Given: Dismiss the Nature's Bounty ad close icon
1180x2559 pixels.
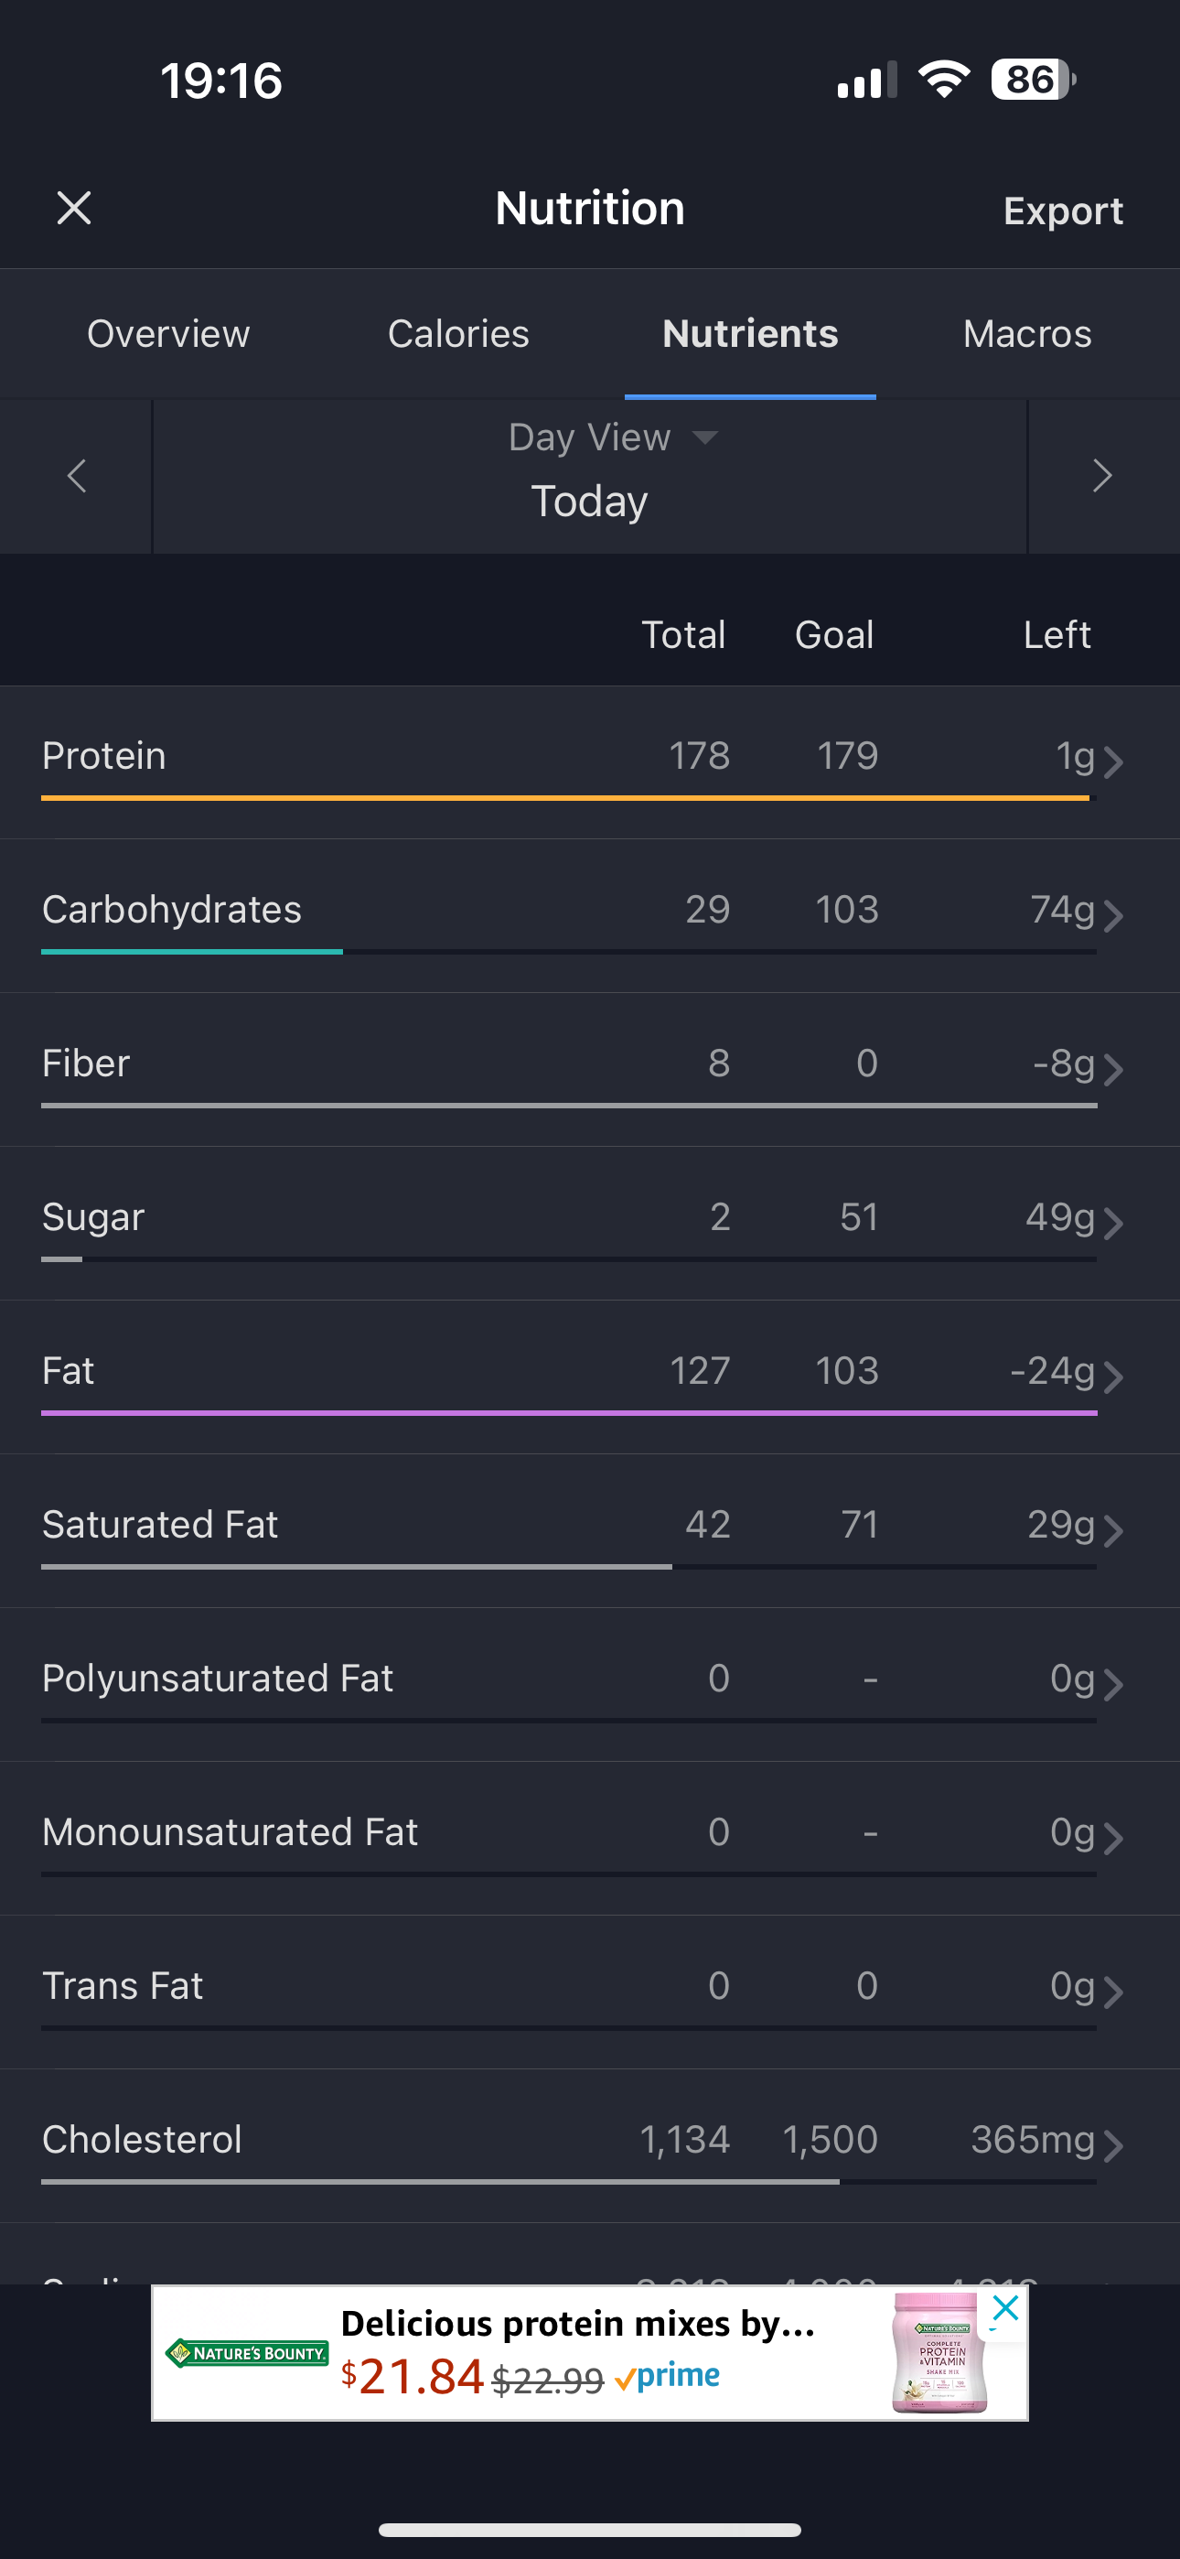Looking at the screenshot, I should [1005, 2308].
